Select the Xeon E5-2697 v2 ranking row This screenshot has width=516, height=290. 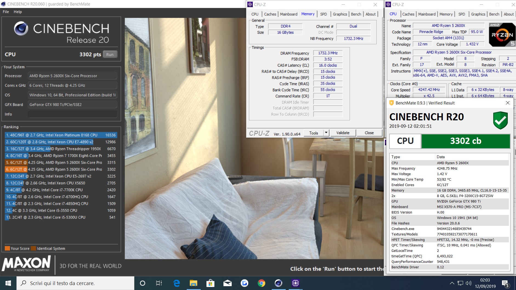(x=61, y=176)
